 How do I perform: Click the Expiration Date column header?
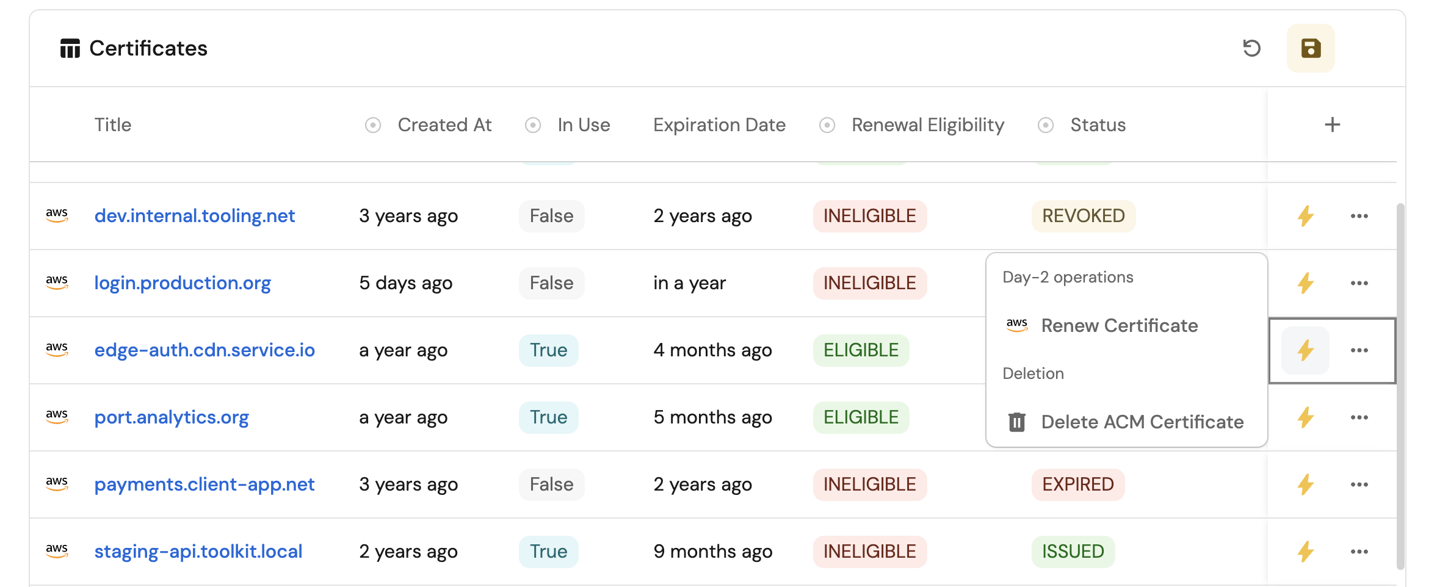point(719,125)
